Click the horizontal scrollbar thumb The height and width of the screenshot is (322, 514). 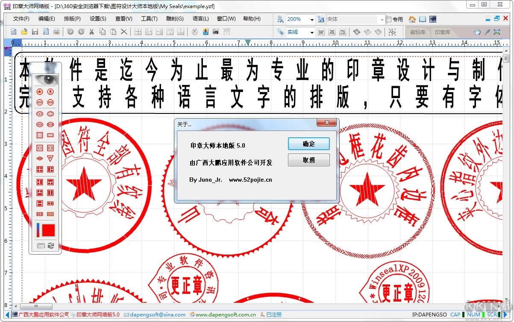(x=36, y=306)
